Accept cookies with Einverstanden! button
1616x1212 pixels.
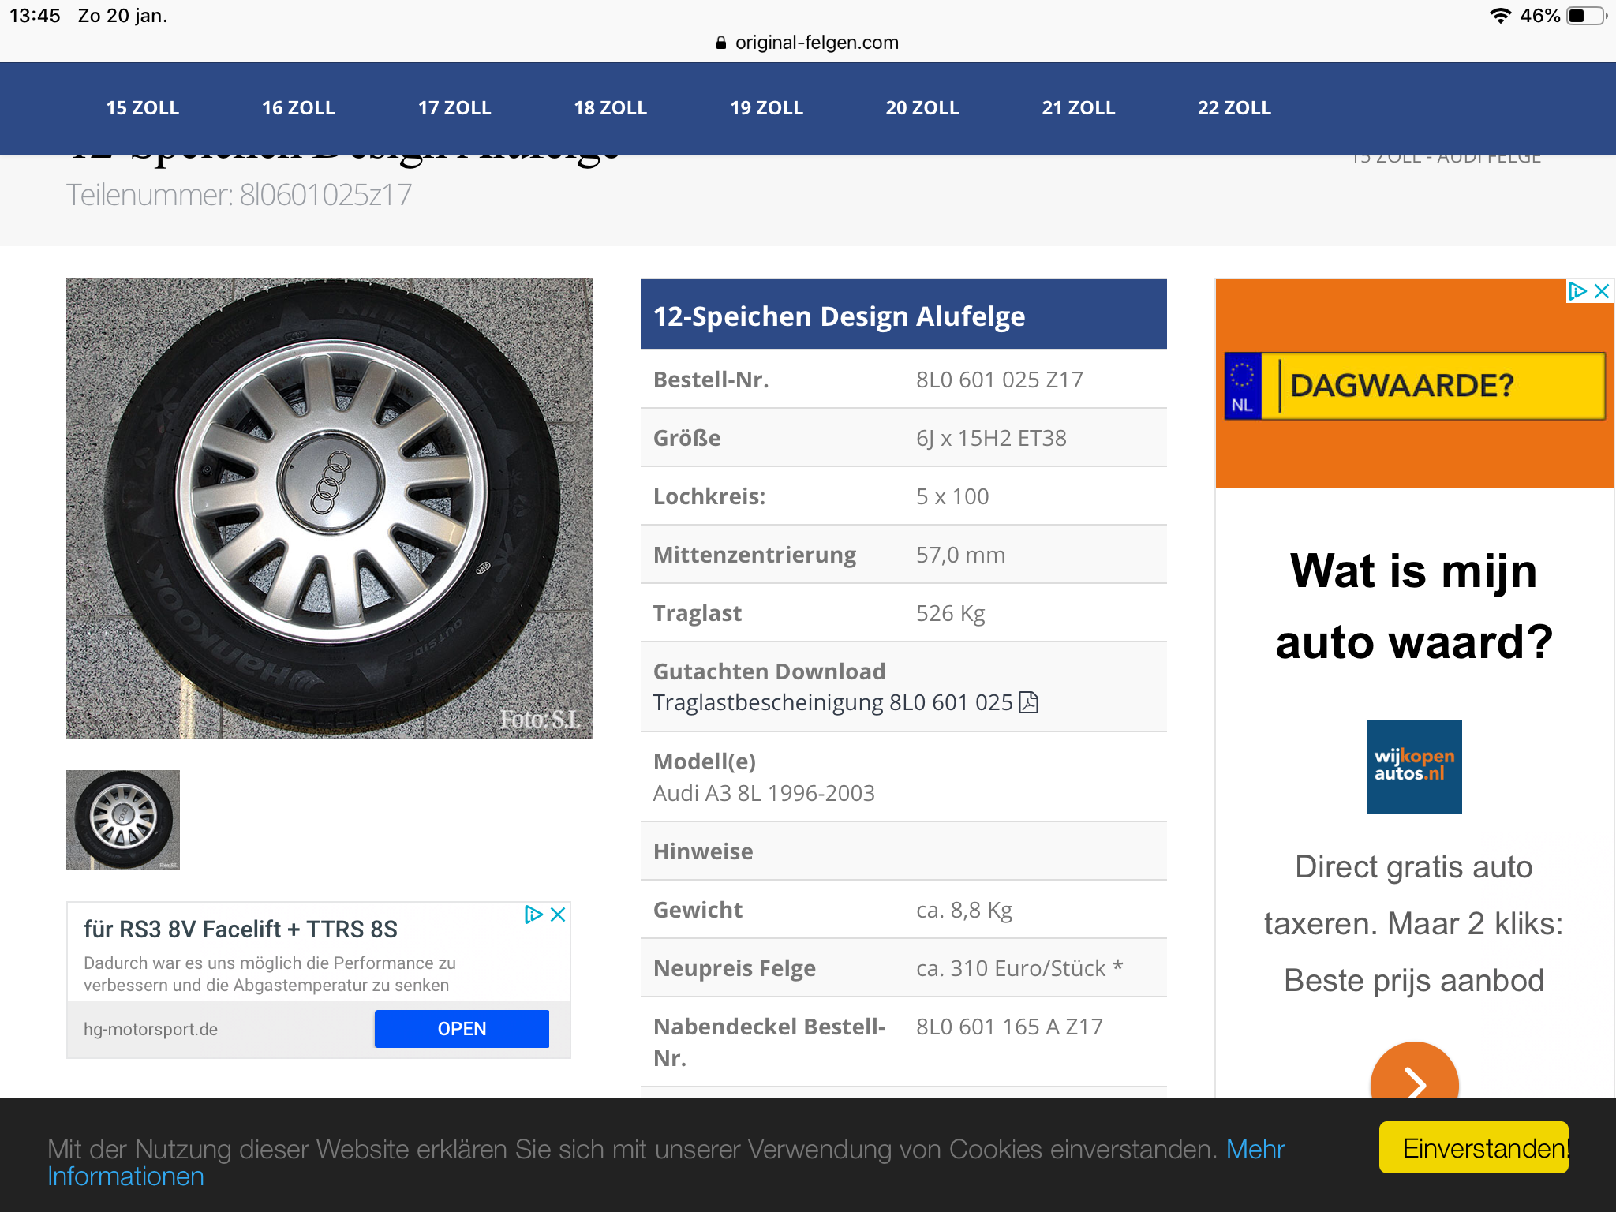1474,1148
